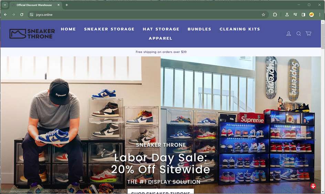Open the Cleaning Kits menu item

point(240,29)
